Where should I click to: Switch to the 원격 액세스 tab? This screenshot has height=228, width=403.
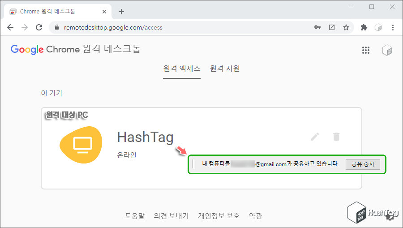[x=182, y=69]
